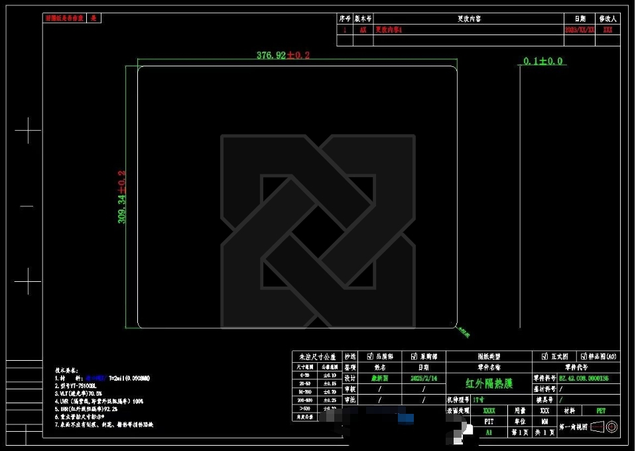Click the design date 2025/2/14
Image resolution: width=636 pixels, height=451 pixels.
(424, 378)
